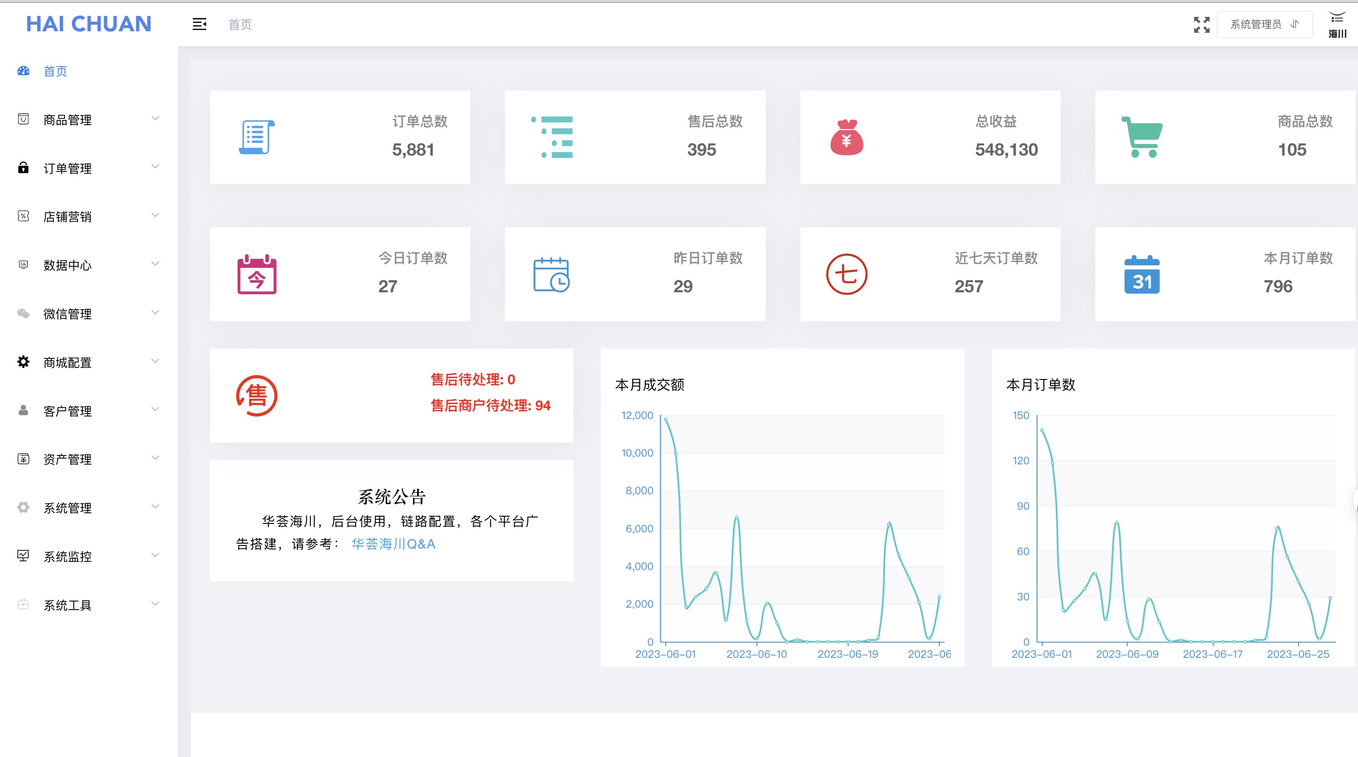Open the 系统监控 menu
1358x757 pixels.
tap(89, 556)
